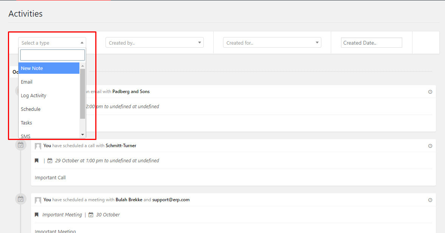Choose New Note from type list
Image resolution: width=445 pixels, height=233 pixels.
[x=49, y=68]
